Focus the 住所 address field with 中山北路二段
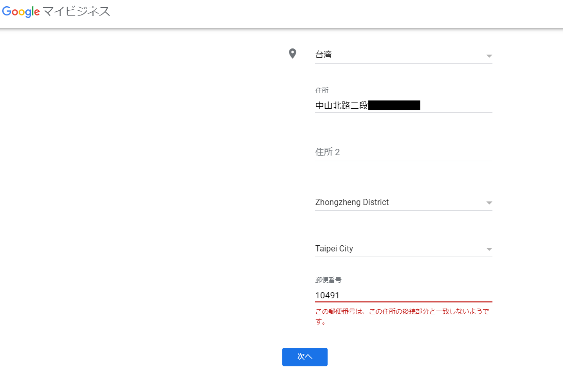This screenshot has width=563, height=373. [404, 106]
